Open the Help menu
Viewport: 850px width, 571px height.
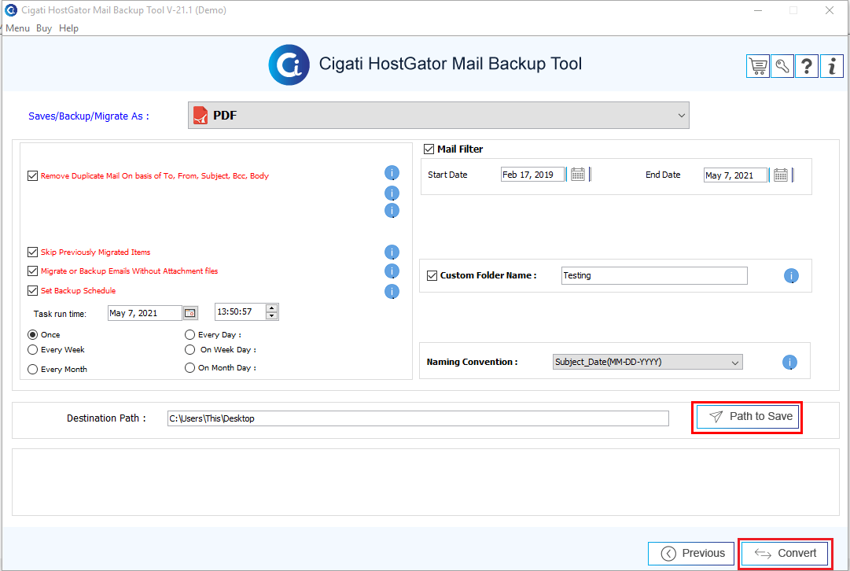(68, 28)
